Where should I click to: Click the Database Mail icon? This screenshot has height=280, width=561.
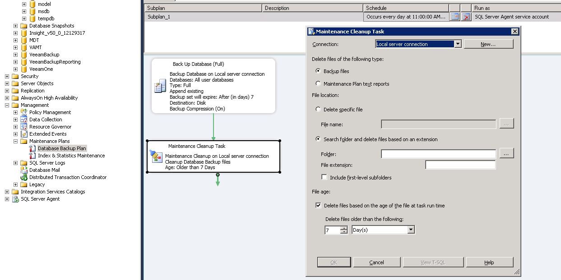click(x=24, y=170)
